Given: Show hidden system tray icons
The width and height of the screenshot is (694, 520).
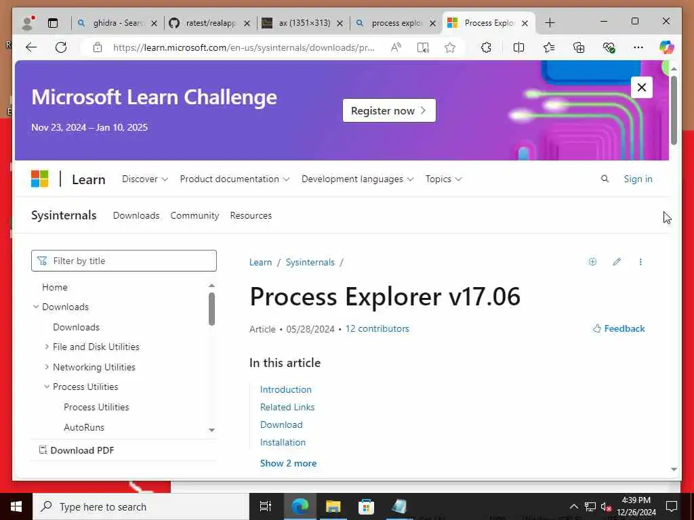Looking at the screenshot, I should coord(573,506).
